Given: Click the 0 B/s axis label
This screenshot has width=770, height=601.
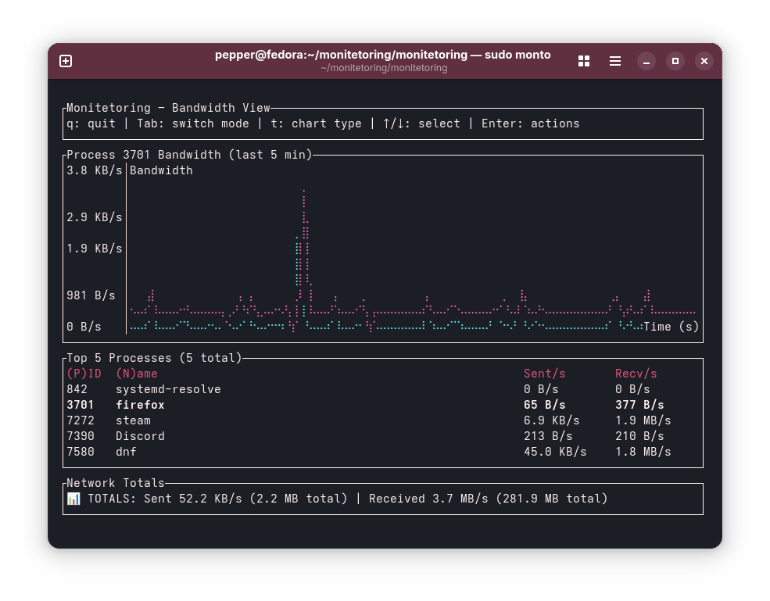Looking at the screenshot, I should point(84,327).
